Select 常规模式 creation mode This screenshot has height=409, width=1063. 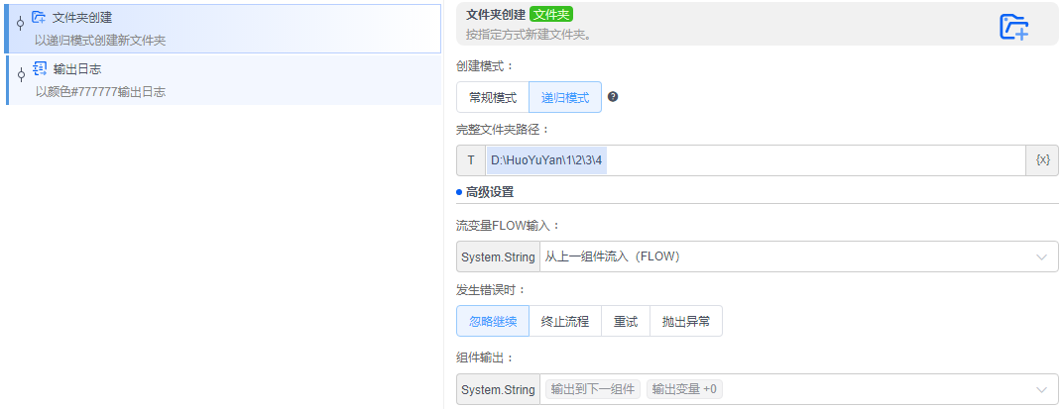tap(493, 97)
